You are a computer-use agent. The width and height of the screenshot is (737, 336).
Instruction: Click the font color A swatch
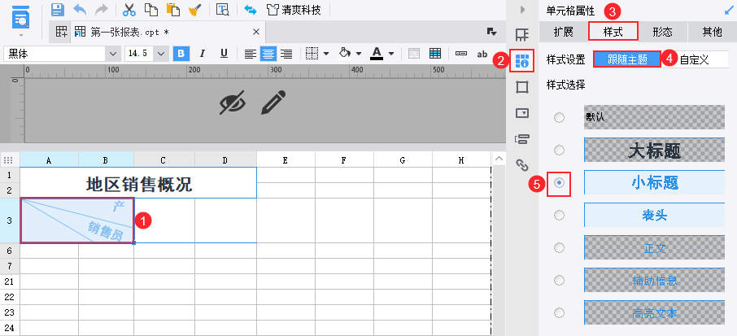coord(377,54)
